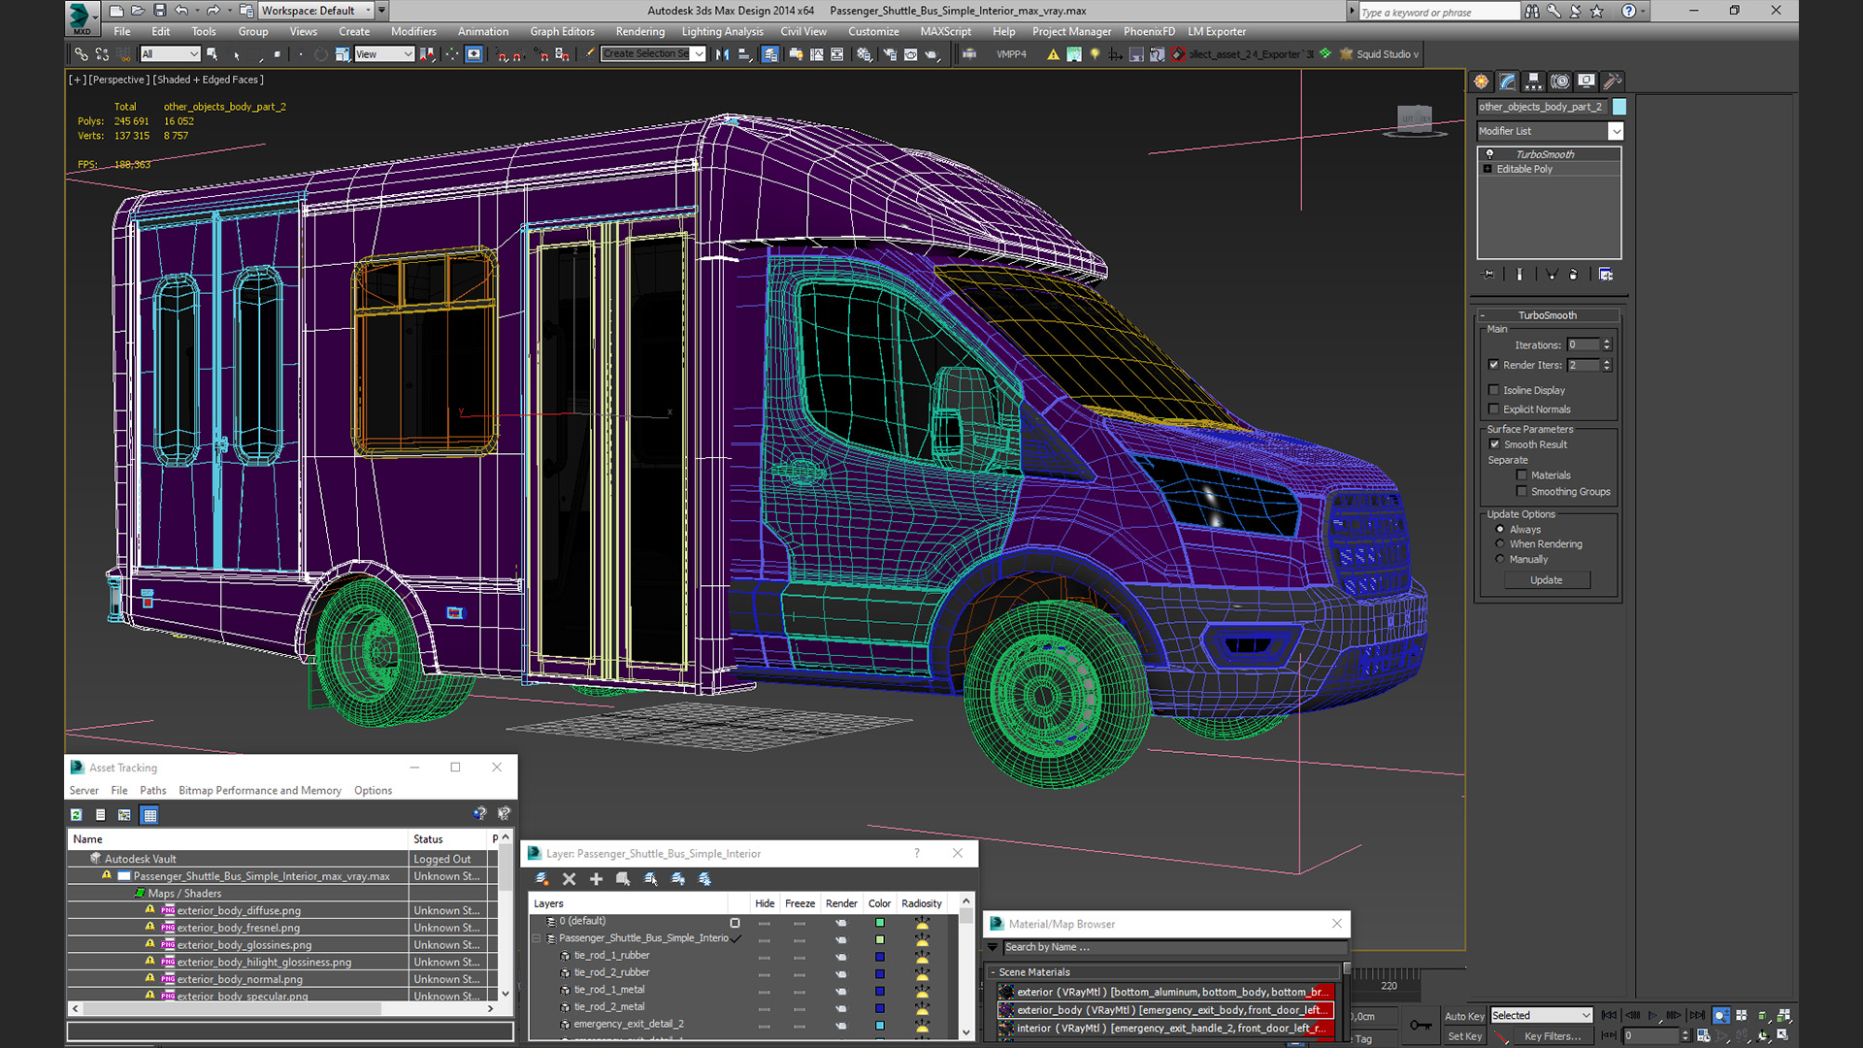The height and width of the screenshot is (1048, 1863).
Task: Enable the Isoline Display checkbox
Action: pyautogui.click(x=1494, y=390)
